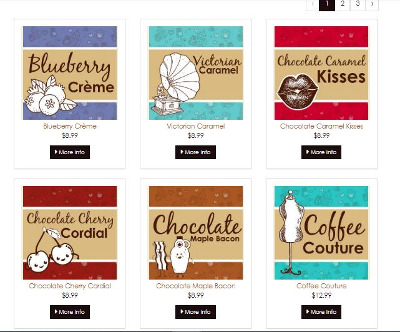400x332 pixels.
Task: Click More Info under Coffee Couture
Action: [321, 312]
